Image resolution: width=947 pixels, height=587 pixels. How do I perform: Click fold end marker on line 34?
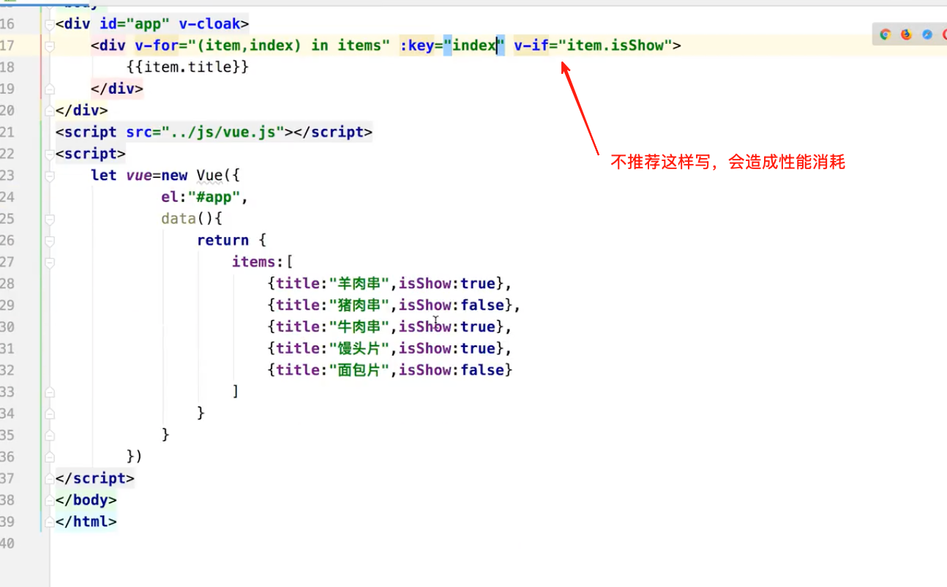click(49, 414)
